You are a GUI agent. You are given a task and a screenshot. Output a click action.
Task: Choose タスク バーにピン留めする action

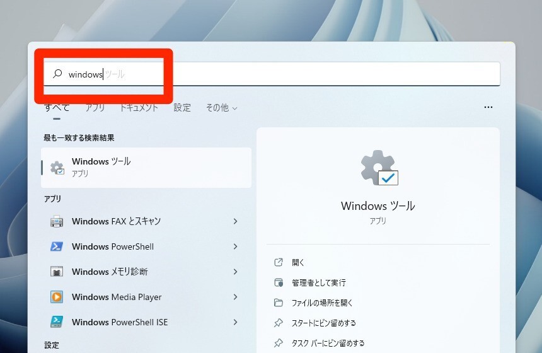coord(328,343)
